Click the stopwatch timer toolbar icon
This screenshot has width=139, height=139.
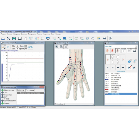[x=93, y=38]
